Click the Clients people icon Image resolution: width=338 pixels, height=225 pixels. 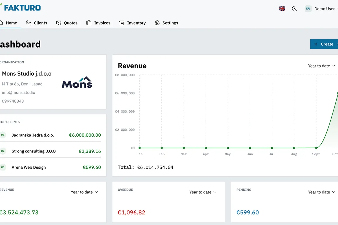point(28,23)
